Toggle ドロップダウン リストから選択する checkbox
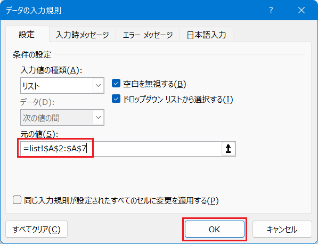318x244 pixels. [116, 99]
